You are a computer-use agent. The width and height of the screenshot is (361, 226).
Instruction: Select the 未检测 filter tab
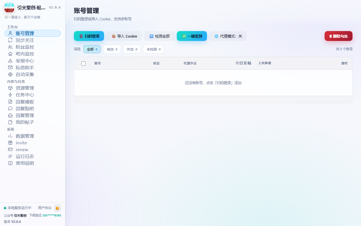coord(153,49)
